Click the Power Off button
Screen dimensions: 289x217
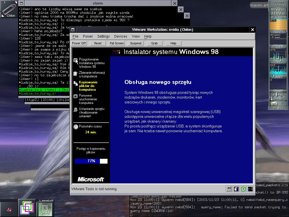(x=79, y=43)
